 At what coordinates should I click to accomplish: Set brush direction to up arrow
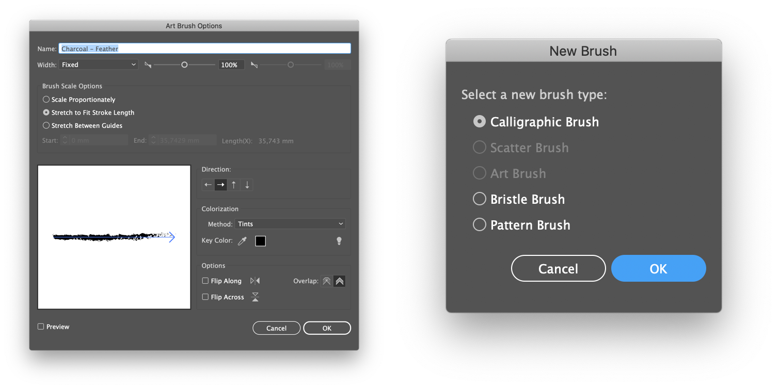[x=234, y=185]
